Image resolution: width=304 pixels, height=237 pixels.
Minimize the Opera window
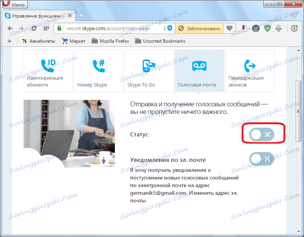pyautogui.click(x=269, y=4)
